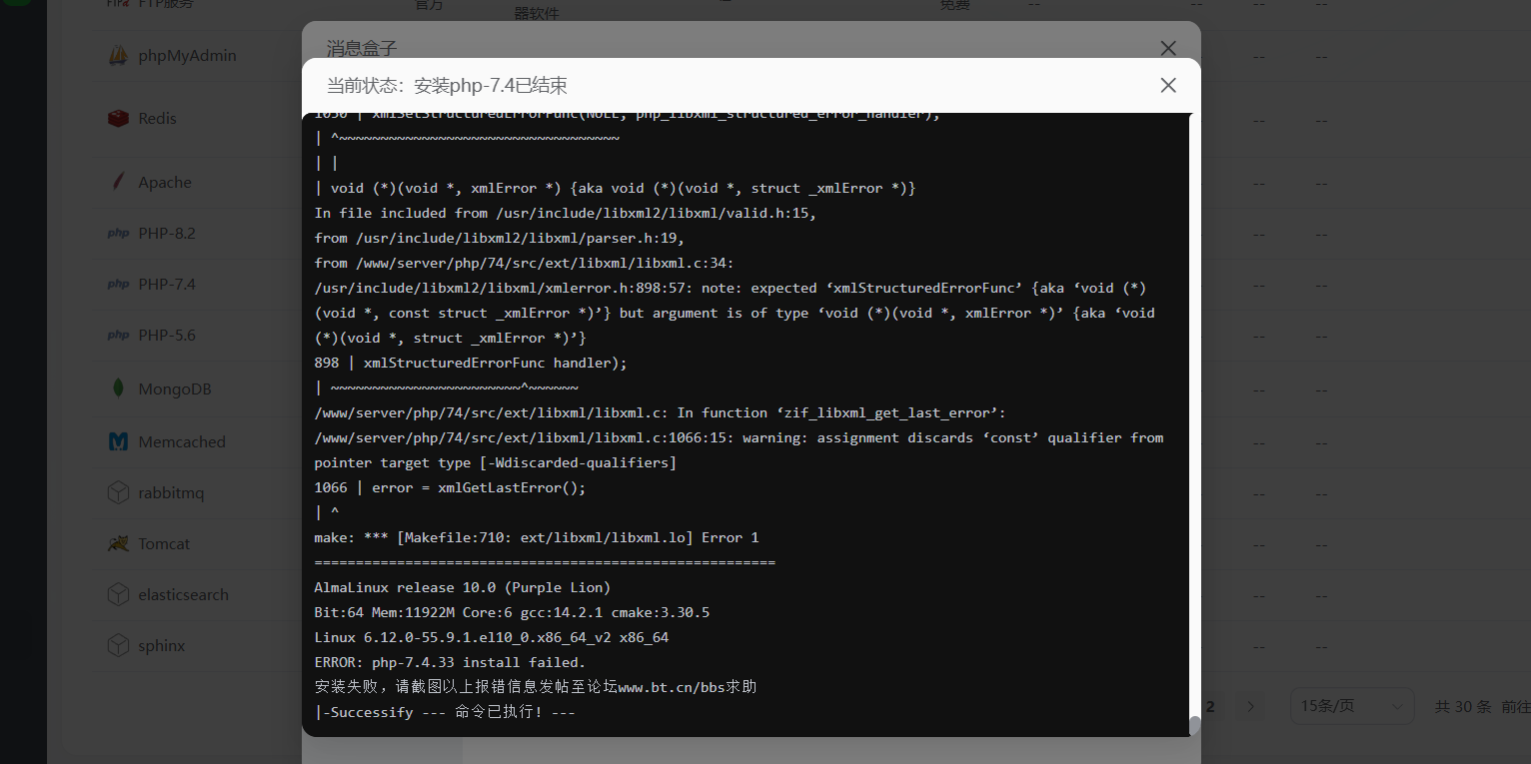Click the 消息盒子 dialog title
Image resolution: width=1531 pixels, height=764 pixels.
[362, 48]
